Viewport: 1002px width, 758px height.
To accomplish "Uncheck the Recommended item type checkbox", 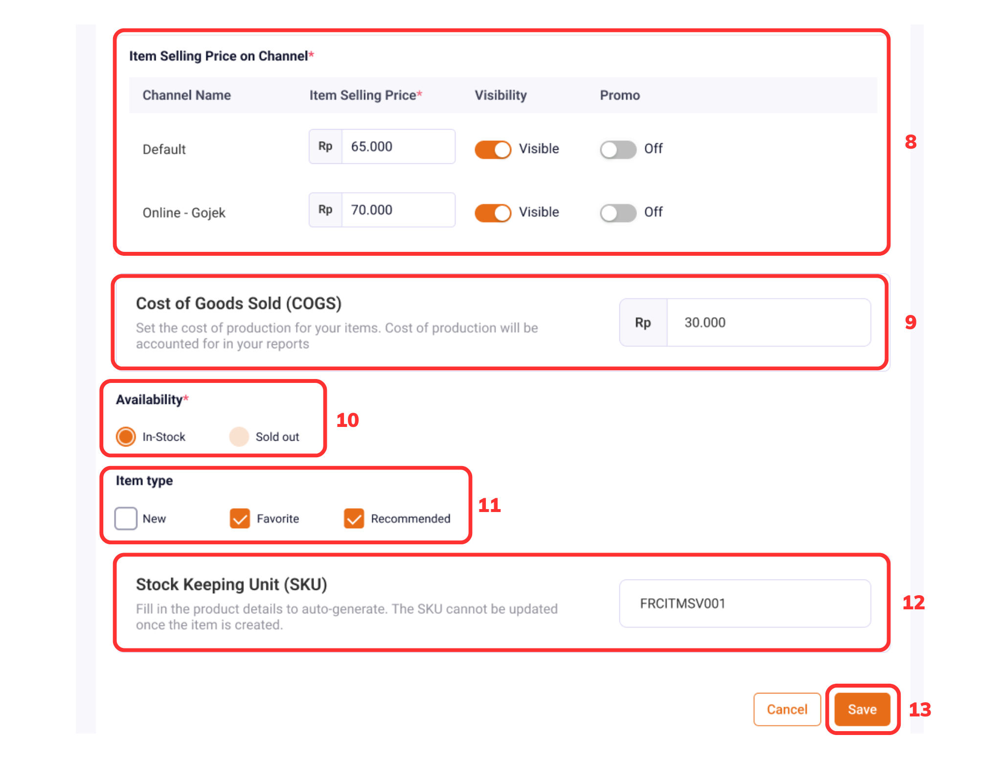I will point(353,518).
